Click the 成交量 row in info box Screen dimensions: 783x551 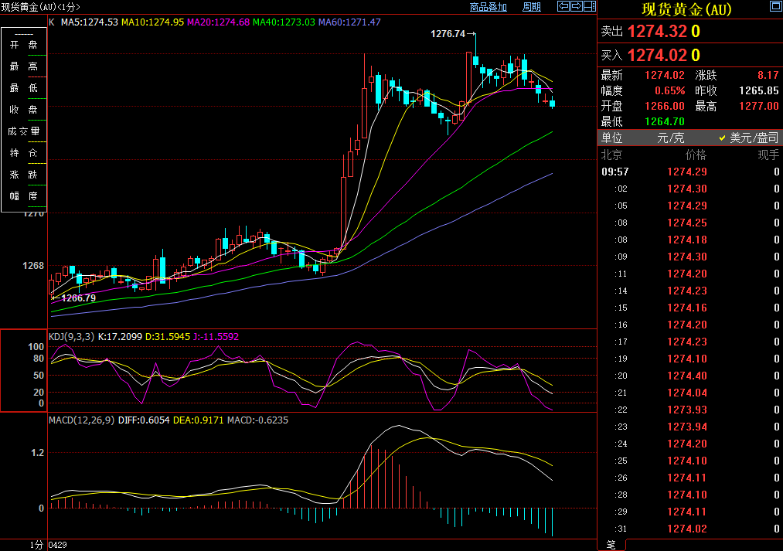pos(23,131)
